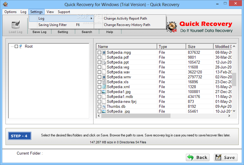Select Change Activity Report Path
The width and height of the screenshot is (244, 165).
coord(125,18)
